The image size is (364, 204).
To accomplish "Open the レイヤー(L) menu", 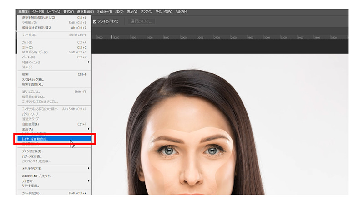I will click(x=53, y=12).
